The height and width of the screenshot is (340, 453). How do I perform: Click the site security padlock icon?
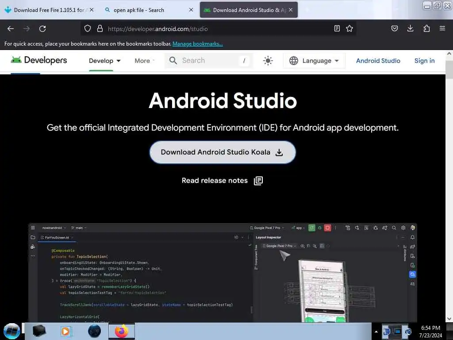click(100, 29)
